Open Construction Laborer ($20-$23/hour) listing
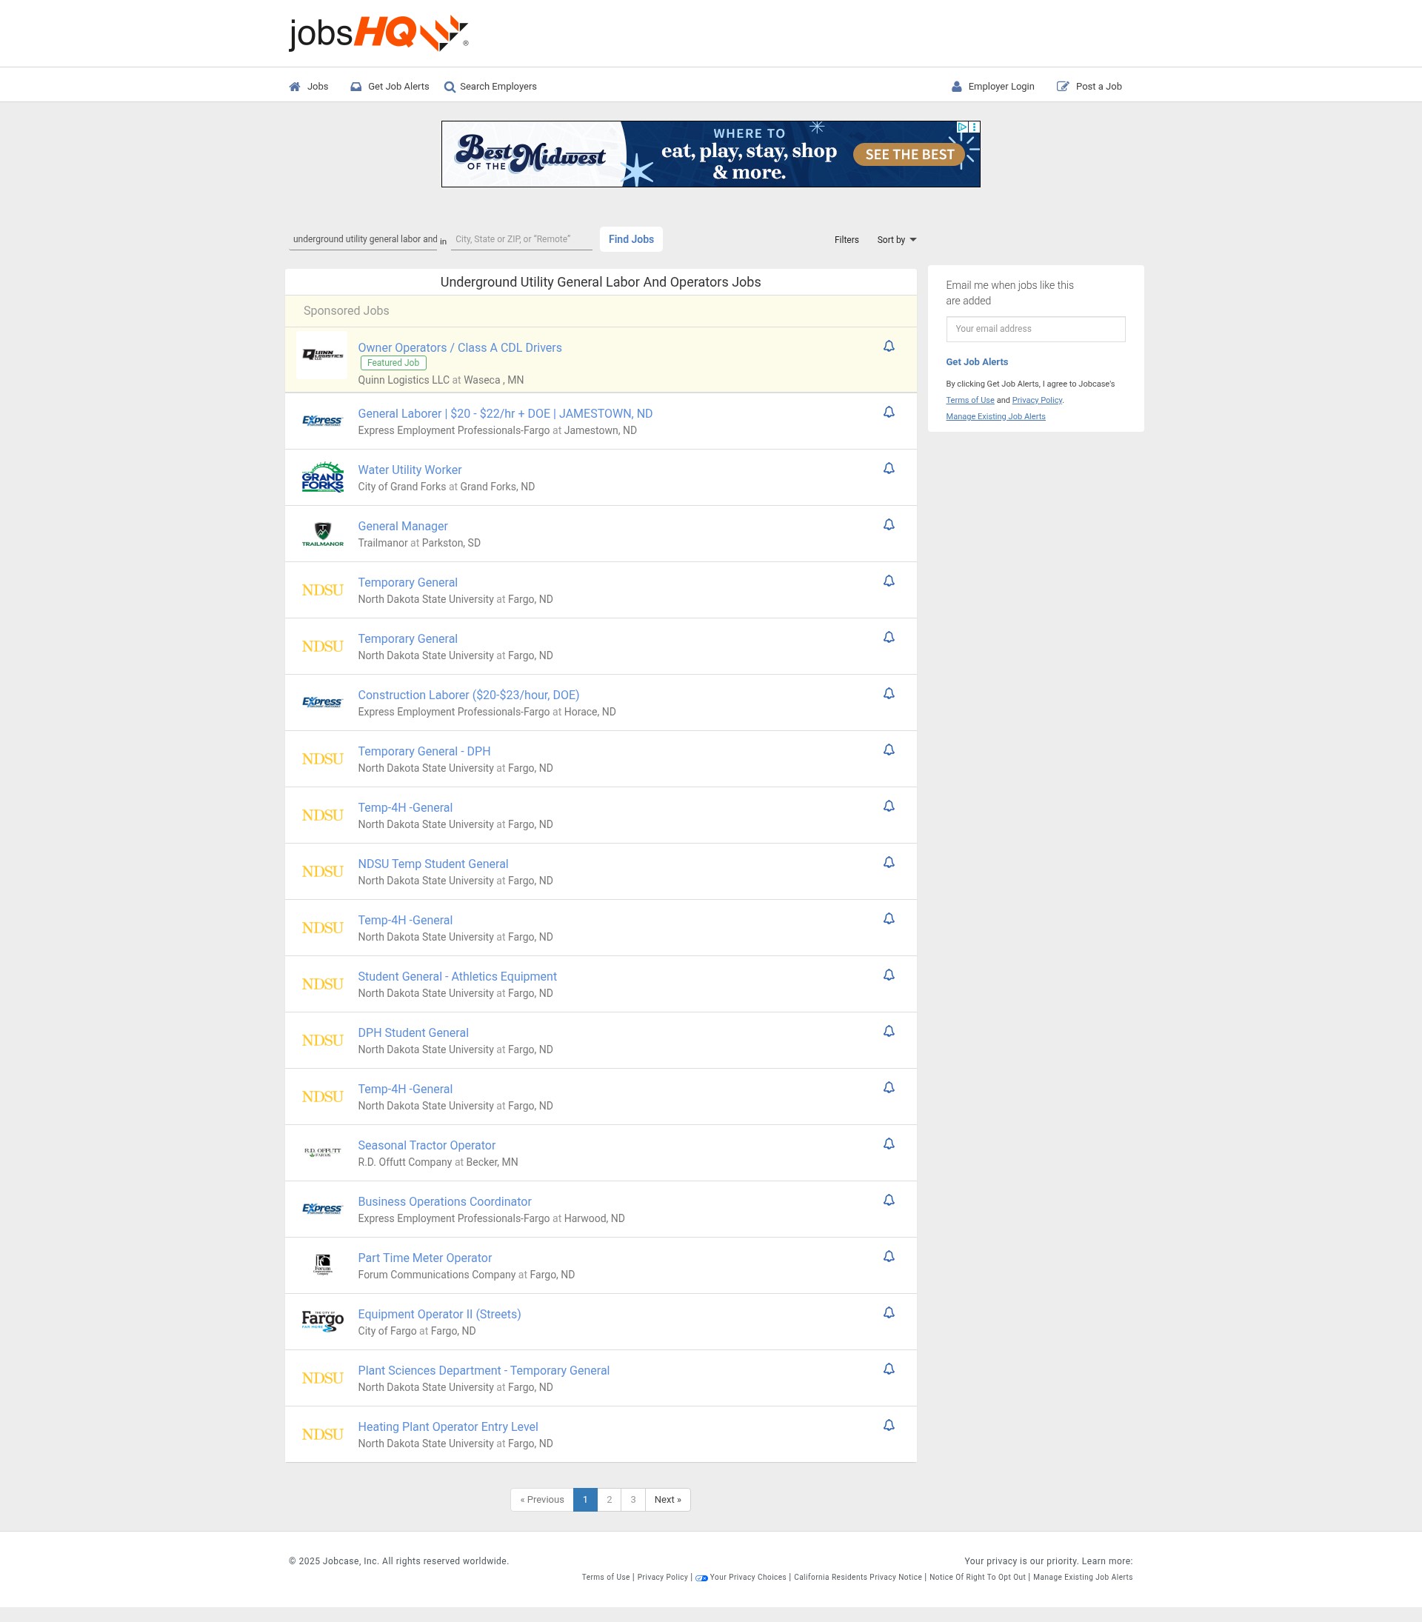The width and height of the screenshot is (1422, 1622). click(x=468, y=695)
